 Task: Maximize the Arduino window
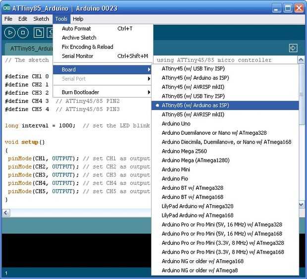(288, 8)
